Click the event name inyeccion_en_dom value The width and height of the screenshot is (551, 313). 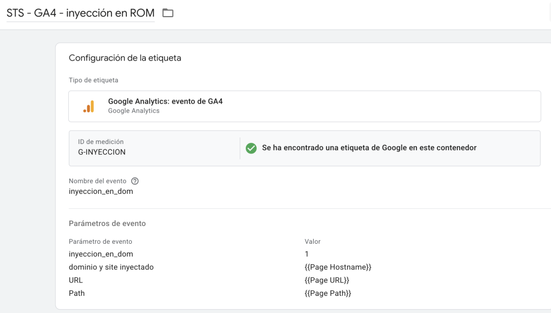tap(101, 191)
